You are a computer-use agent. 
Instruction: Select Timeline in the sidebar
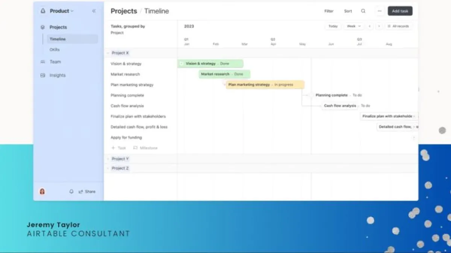coord(72,39)
